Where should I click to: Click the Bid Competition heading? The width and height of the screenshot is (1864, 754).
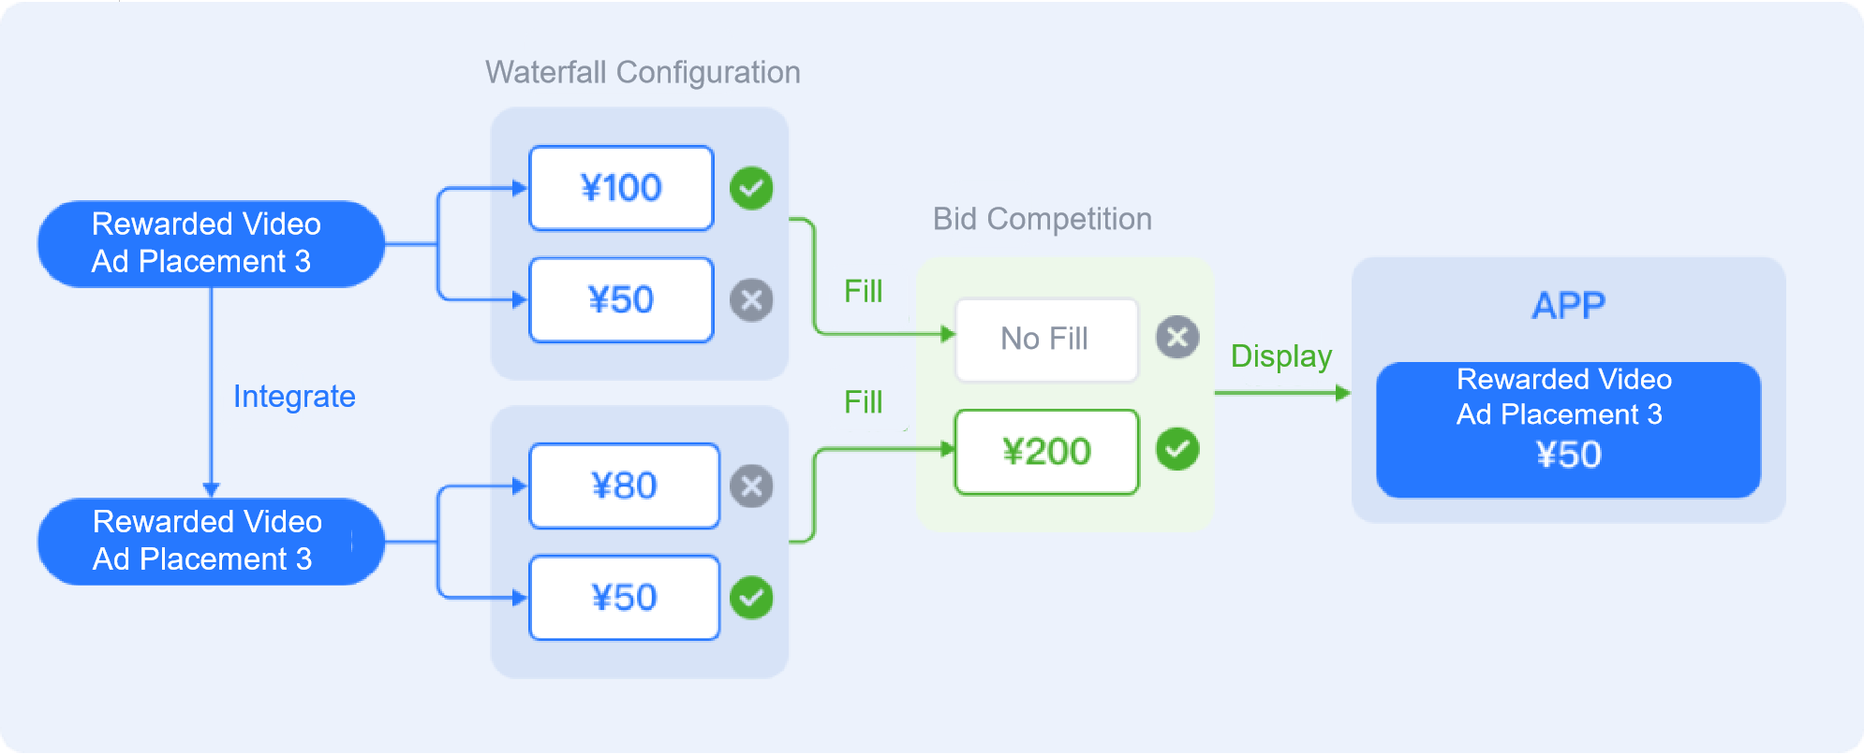1042,219
